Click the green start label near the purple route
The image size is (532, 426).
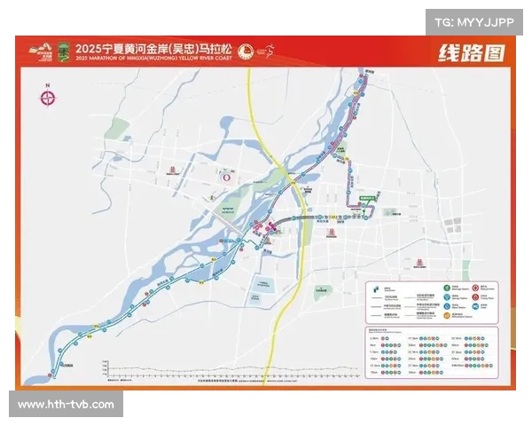coord(367,197)
